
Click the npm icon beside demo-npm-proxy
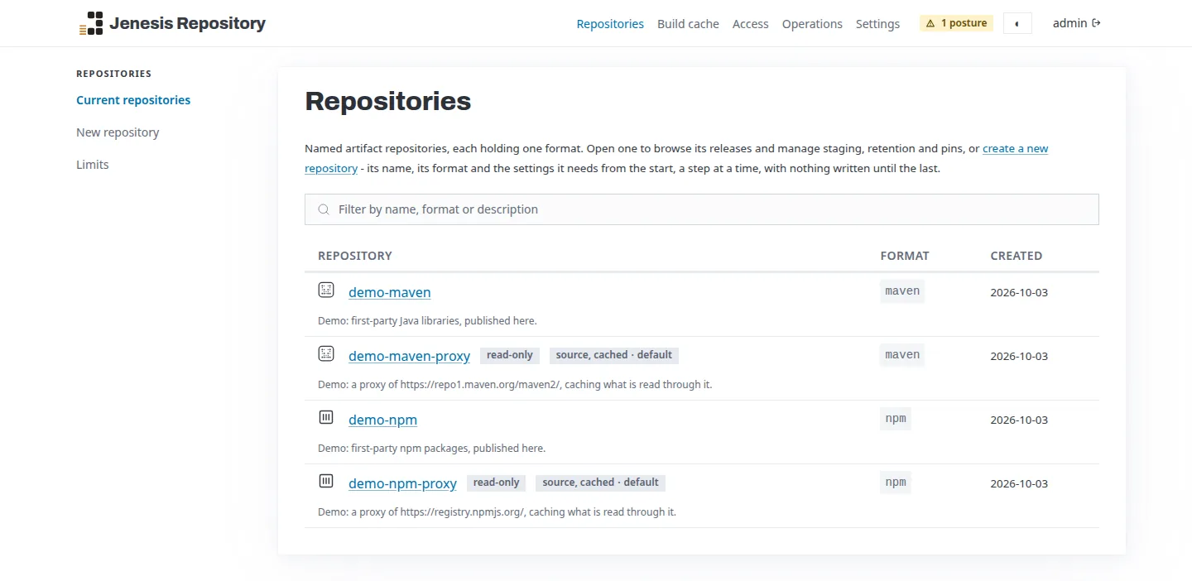coord(326,481)
